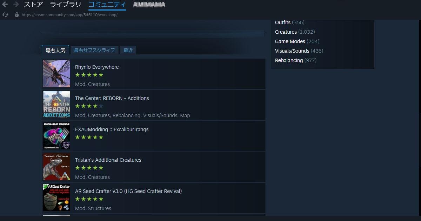Open the AR Seed Crafter thumbnail
Image resolution: width=421 pixels, height=221 pixels.
click(56, 197)
